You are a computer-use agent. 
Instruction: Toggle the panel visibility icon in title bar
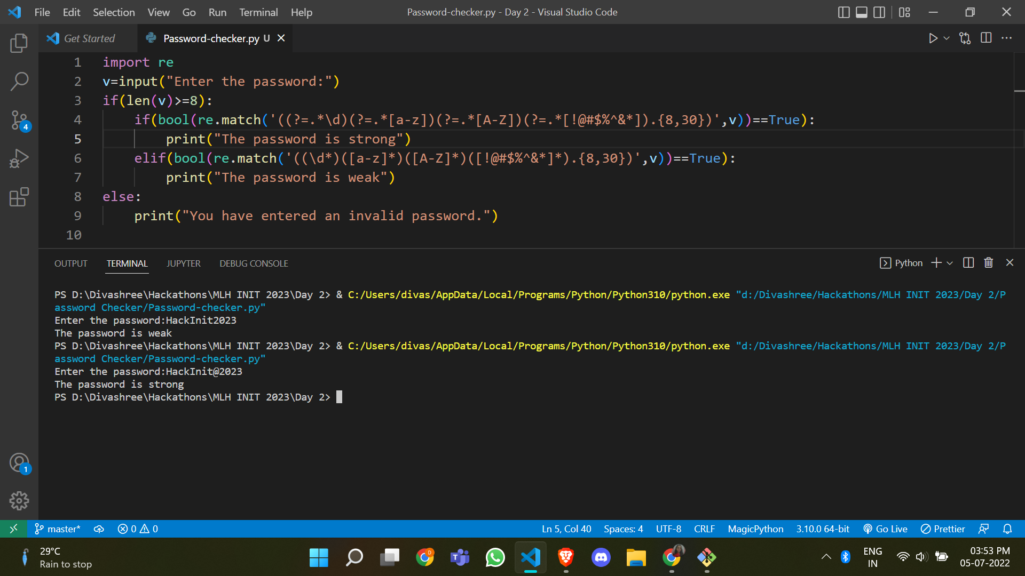click(861, 12)
